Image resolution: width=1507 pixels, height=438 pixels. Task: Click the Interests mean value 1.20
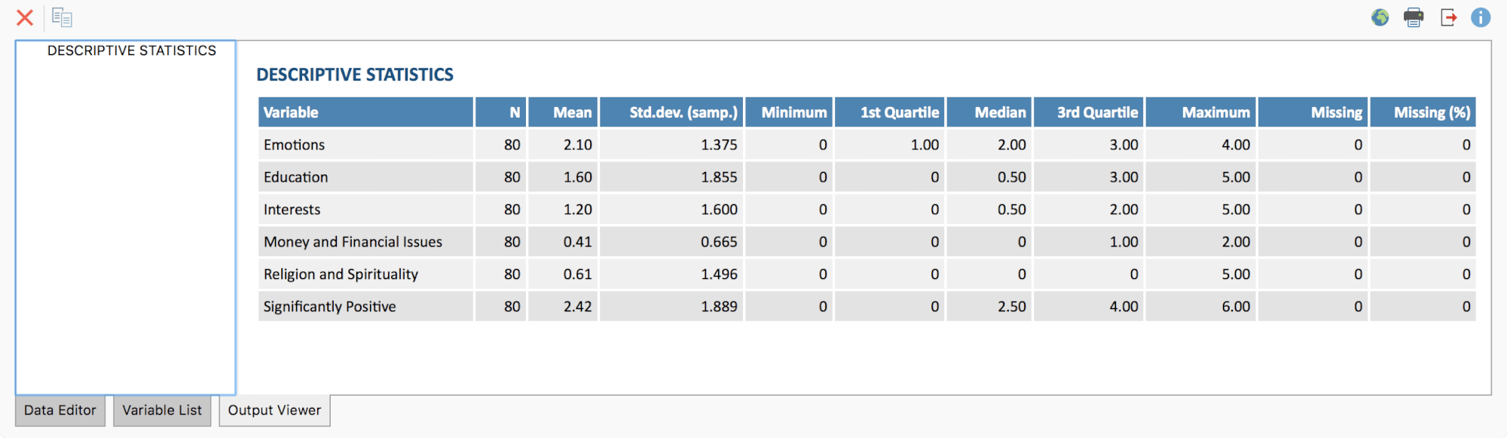(x=578, y=210)
